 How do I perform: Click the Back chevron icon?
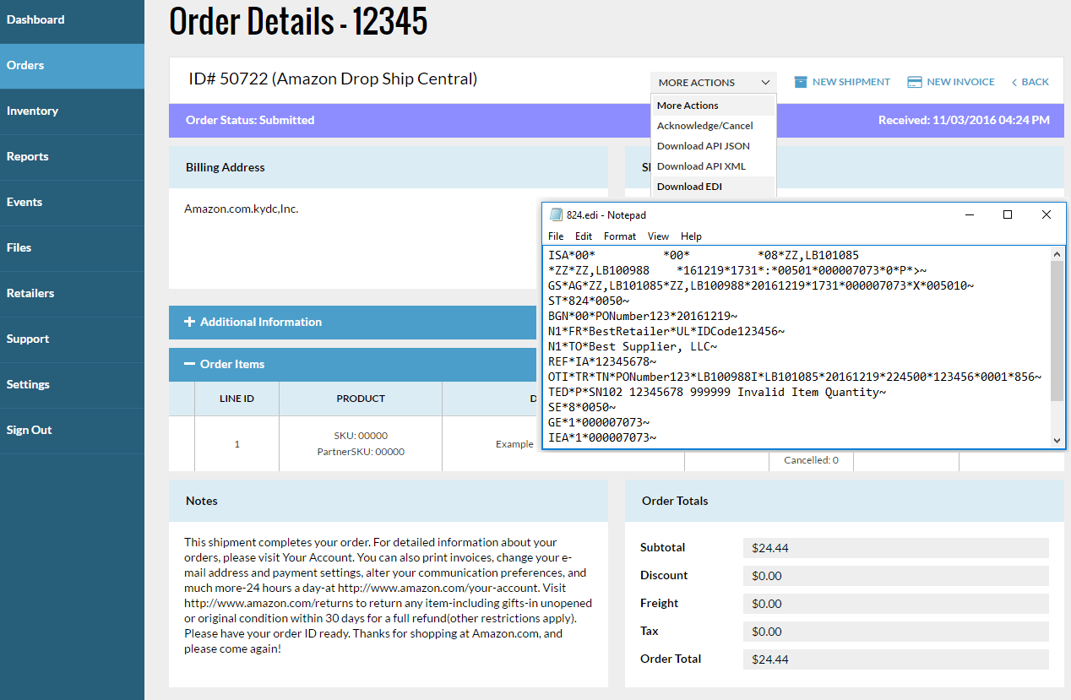click(1014, 82)
